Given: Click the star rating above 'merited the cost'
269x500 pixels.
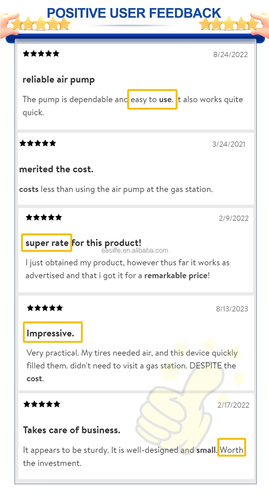Looking at the screenshot, I should coord(38,143).
